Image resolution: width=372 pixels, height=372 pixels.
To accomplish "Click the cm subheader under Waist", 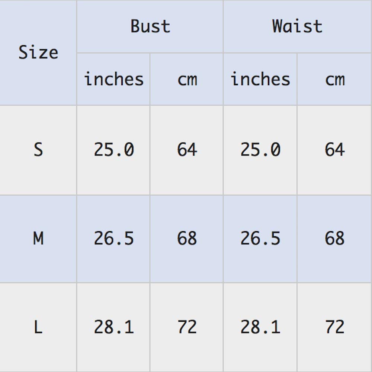I will 334,79.
